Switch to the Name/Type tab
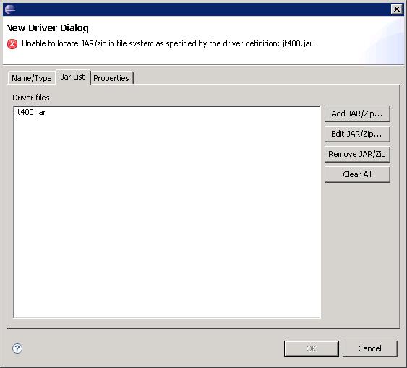The image size is (407, 368). coord(32,78)
